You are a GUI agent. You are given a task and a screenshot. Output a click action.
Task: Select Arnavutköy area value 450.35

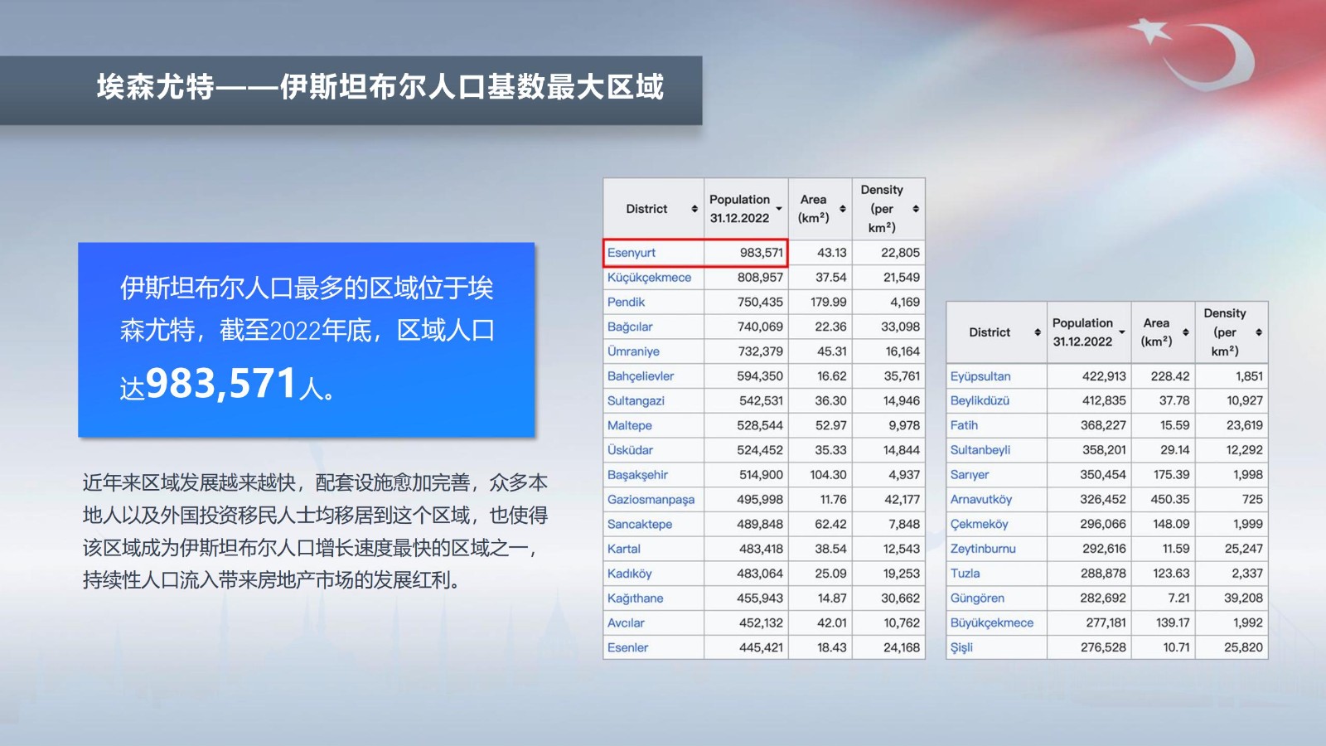[1170, 500]
